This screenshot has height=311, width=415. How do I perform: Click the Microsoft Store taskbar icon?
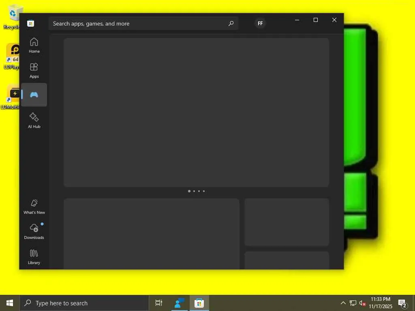click(199, 303)
